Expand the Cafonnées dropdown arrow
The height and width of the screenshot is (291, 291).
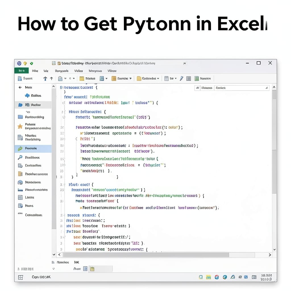tap(158, 78)
